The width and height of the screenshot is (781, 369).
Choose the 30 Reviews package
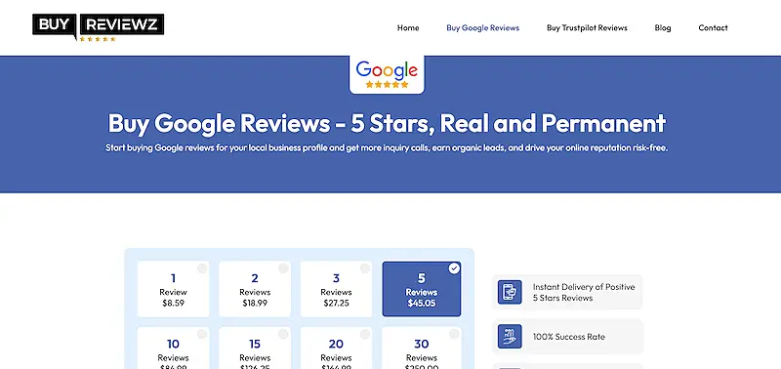422,348
